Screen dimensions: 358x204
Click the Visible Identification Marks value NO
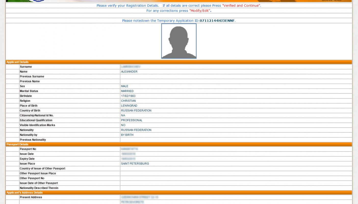123,125
